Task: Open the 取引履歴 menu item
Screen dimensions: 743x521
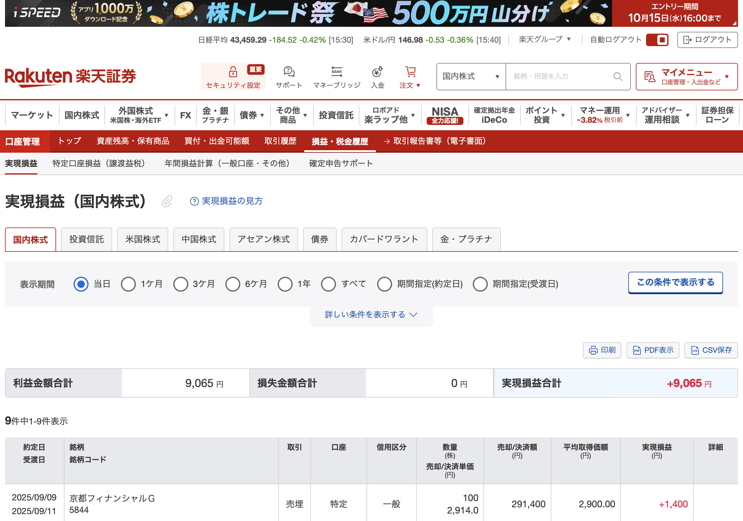Action: (x=280, y=141)
